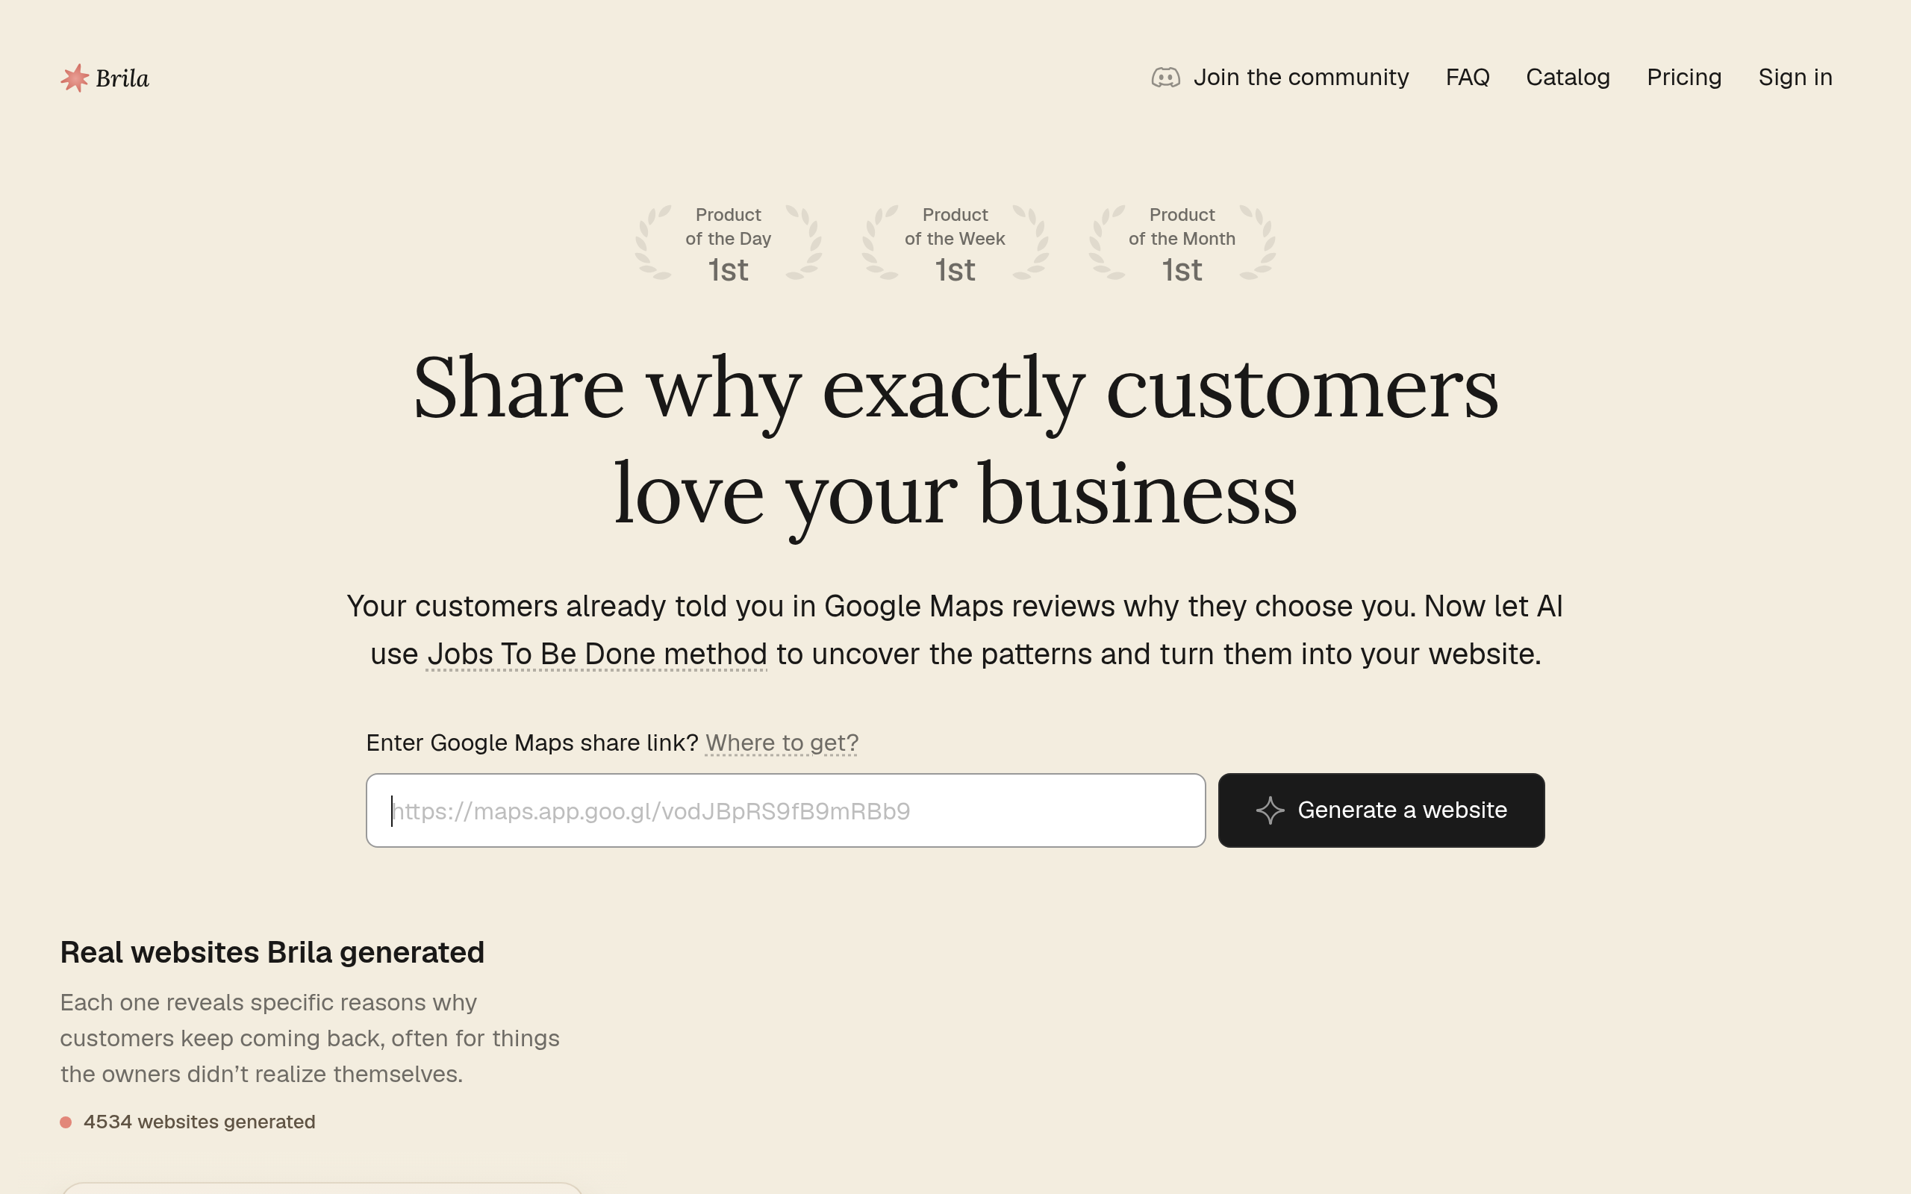Open the Jobs To Be Done method link
The width and height of the screenshot is (1911, 1194).
(597, 654)
